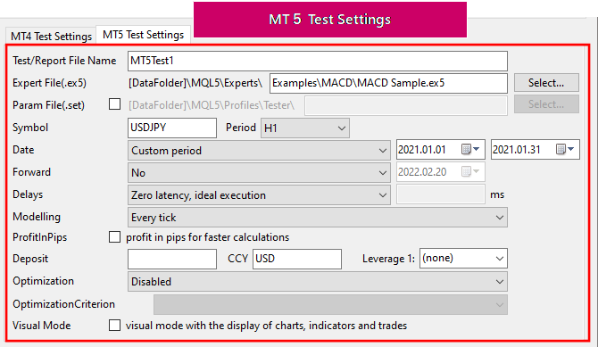Image resolution: width=598 pixels, height=347 pixels.
Task: Click the empty Deposit input field
Action: point(172,259)
